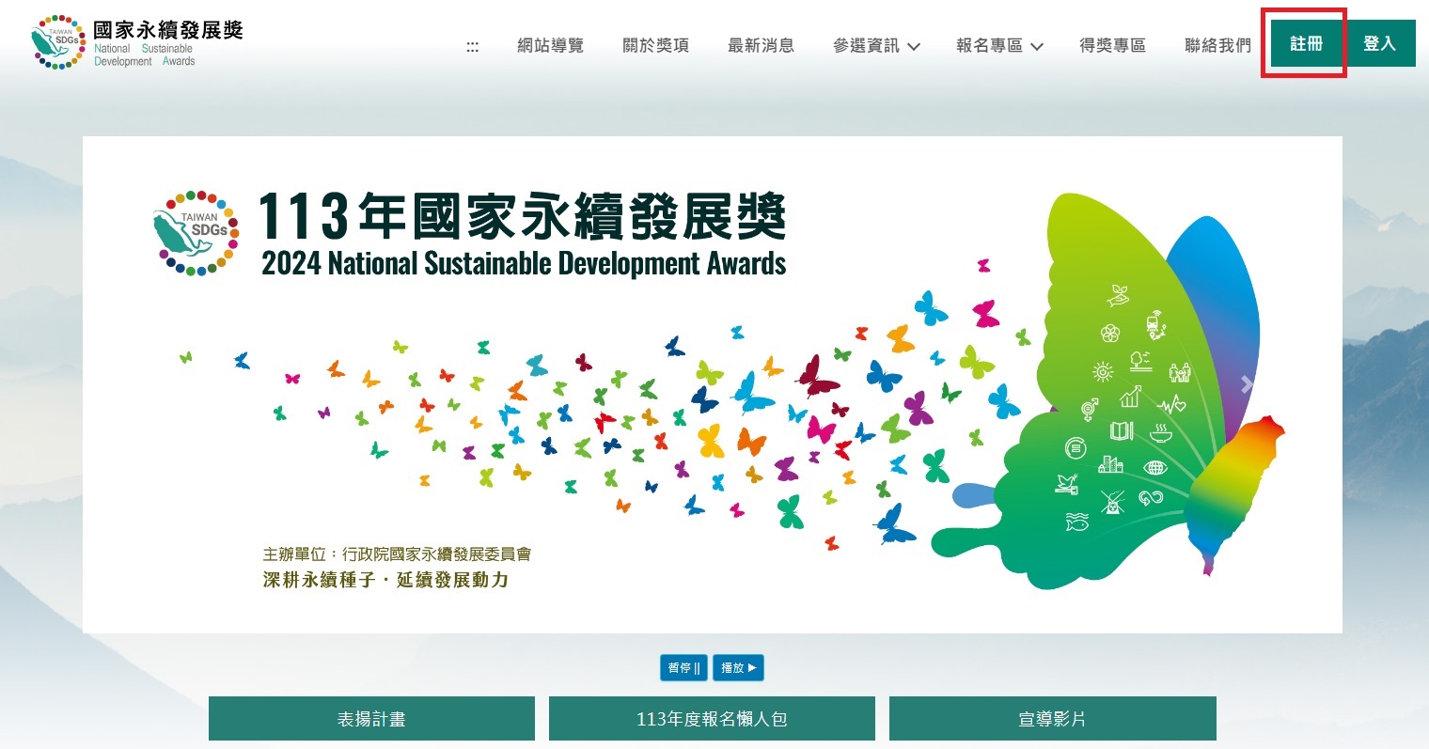This screenshot has height=749, width=1429.
Task: Expand the 報名專區 dropdown menu
Action: coord(1000,45)
